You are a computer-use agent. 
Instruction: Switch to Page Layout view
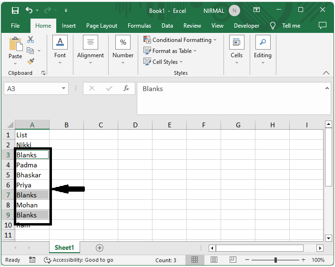pyautogui.click(x=213, y=260)
